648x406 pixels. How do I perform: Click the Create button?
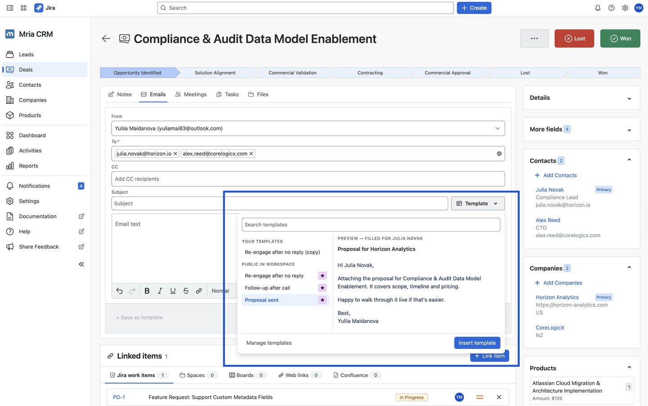(474, 8)
